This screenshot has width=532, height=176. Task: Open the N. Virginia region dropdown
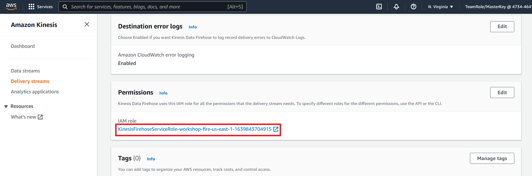pyautogui.click(x=440, y=7)
